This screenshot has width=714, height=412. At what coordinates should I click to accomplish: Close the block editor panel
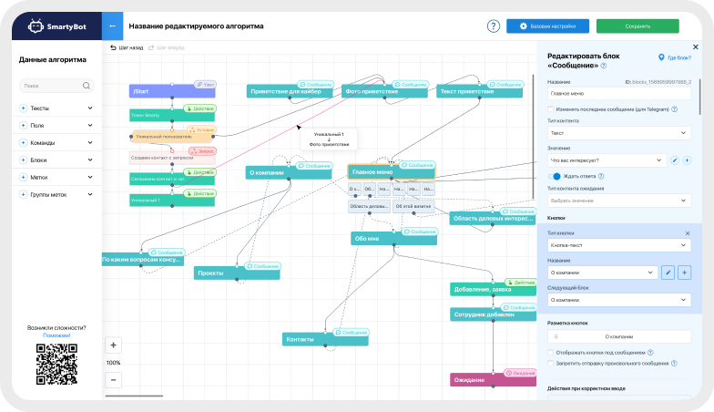[696, 47]
